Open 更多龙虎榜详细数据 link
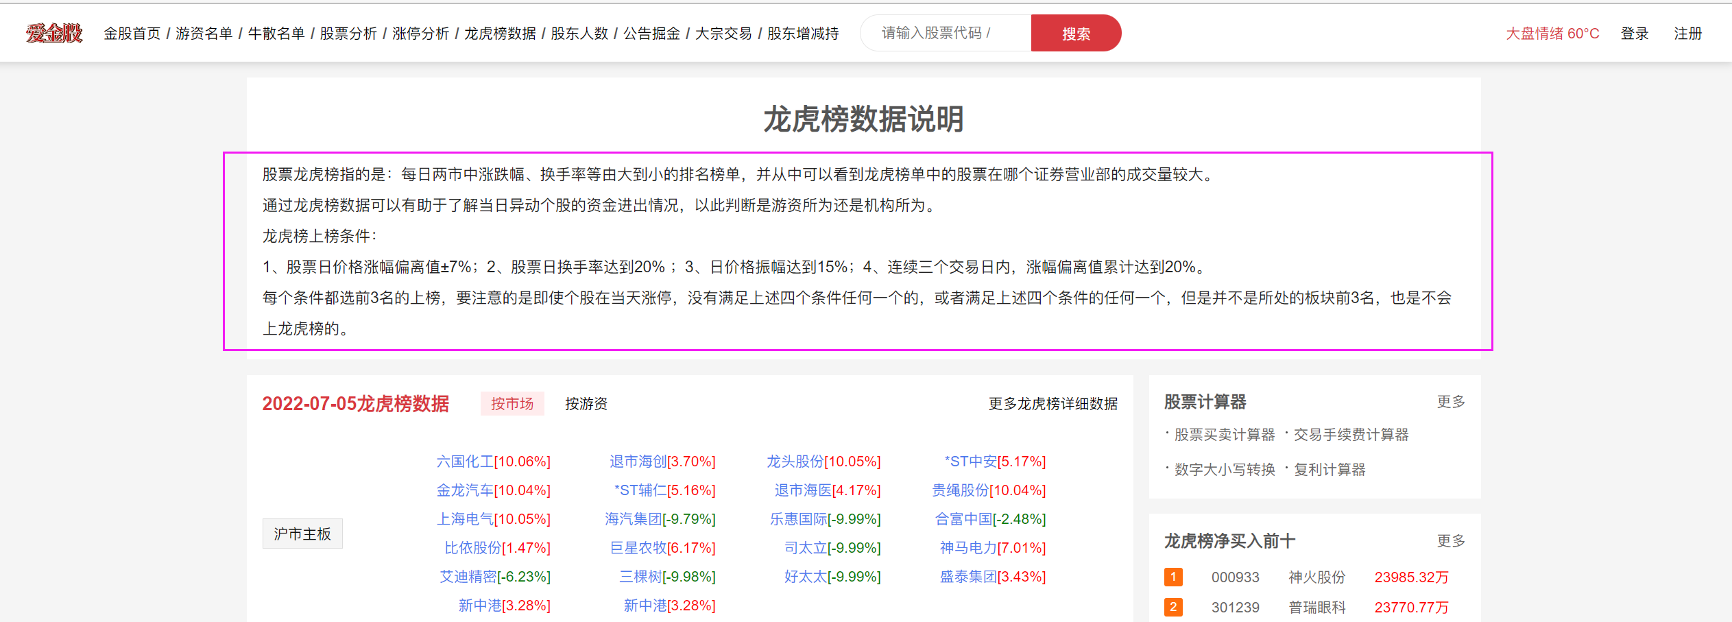 (1053, 403)
